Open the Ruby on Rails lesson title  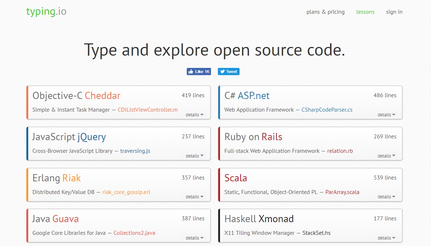pyautogui.click(x=253, y=137)
